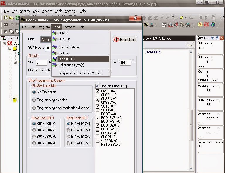Open the Code Templates panel dropdown chevron

coord(212,38)
